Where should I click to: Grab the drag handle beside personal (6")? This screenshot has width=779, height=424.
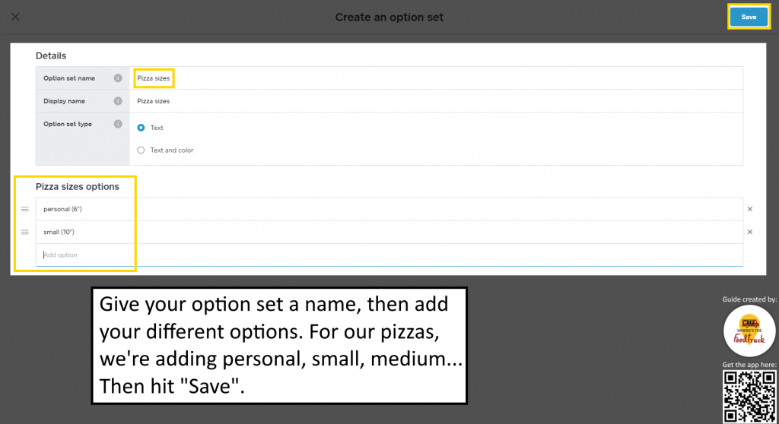[x=25, y=209]
